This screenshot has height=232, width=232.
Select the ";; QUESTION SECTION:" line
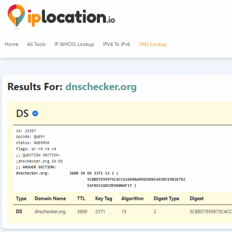[x=38, y=155]
